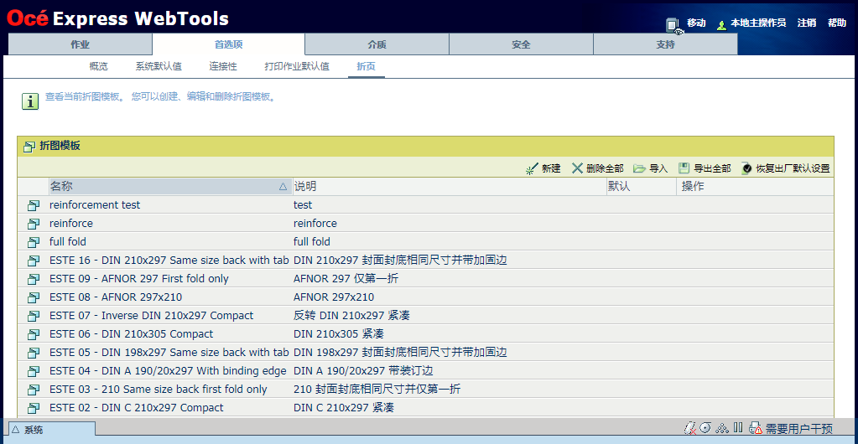Click the 恢复出厂默认设置 icon
The width and height of the screenshot is (858, 444).
pos(747,168)
